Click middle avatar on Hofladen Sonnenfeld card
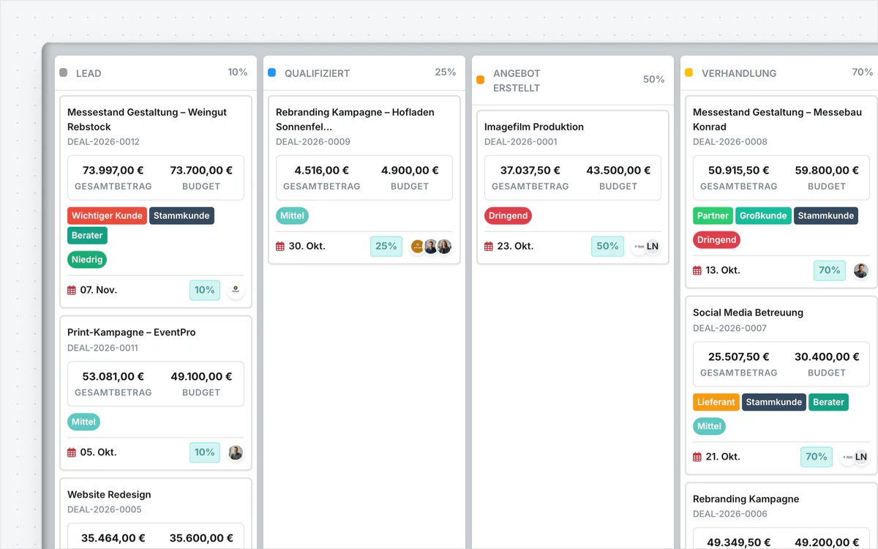Image resolution: width=878 pixels, height=549 pixels. (431, 247)
